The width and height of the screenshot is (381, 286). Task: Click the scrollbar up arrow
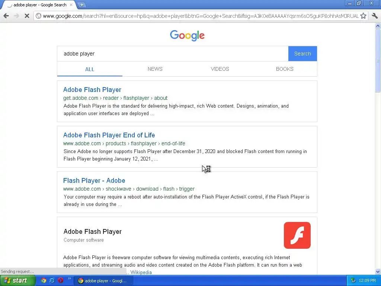[x=378, y=26]
